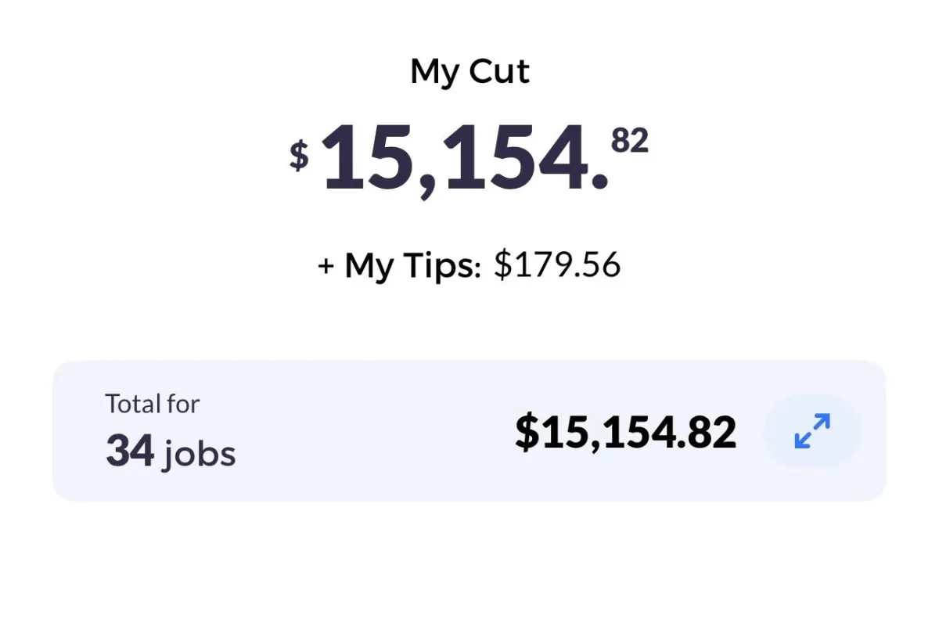Tap the + My Tips label
Screen dimensions: 939x626
click(x=398, y=266)
